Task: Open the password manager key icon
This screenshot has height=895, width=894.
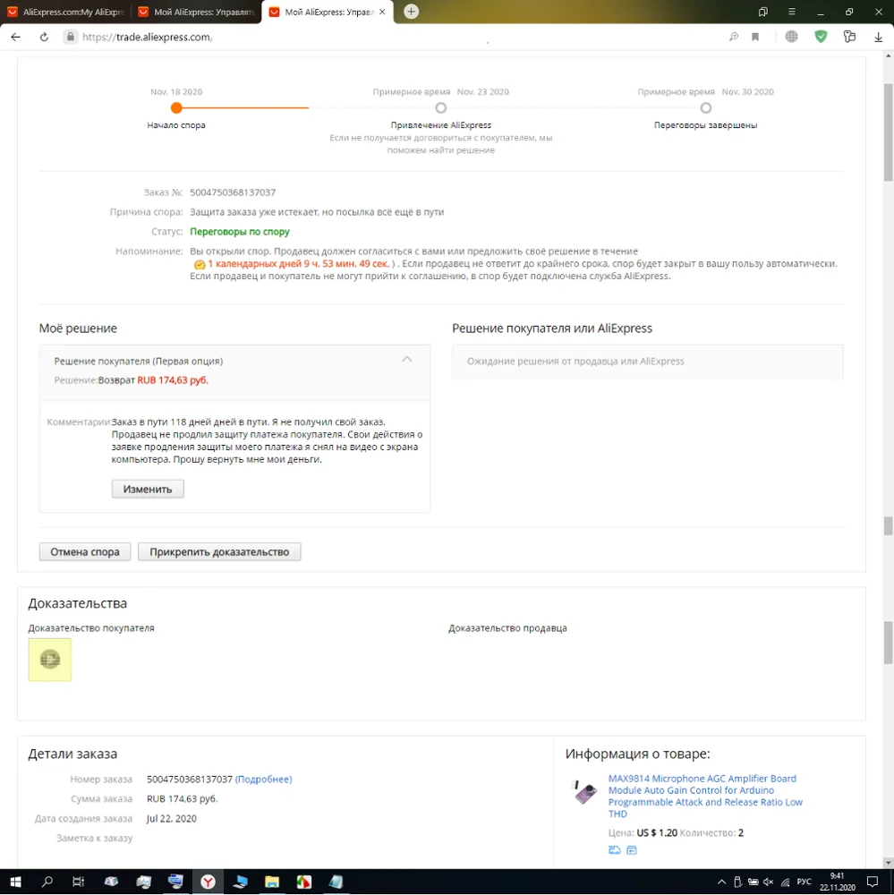Action: click(x=849, y=37)
